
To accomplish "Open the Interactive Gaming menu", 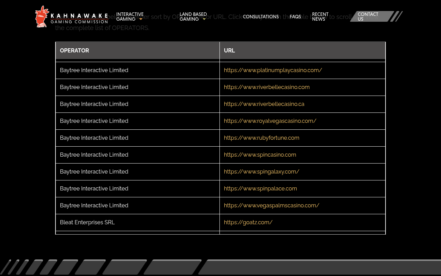I will pyautogui.click(x=130, y=17).
